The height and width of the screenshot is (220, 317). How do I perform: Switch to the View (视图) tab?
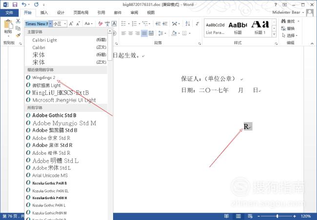[151, 13]
